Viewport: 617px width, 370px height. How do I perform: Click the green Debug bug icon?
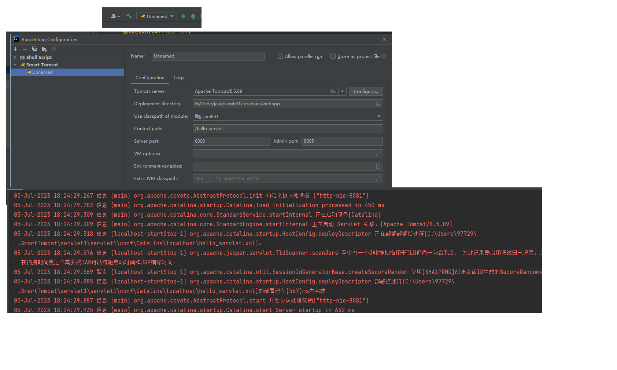tap(193, 16)
